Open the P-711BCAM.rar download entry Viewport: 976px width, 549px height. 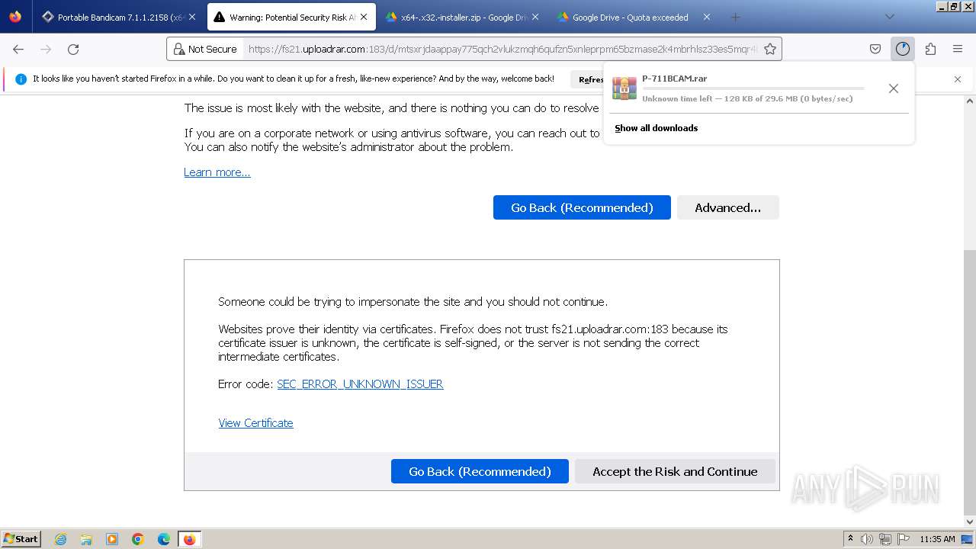tap(759, 88)
